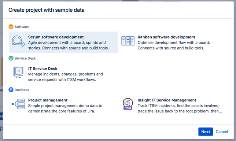
Task: Click 'Track ITSM incidents' description
Action: (180, 108)
